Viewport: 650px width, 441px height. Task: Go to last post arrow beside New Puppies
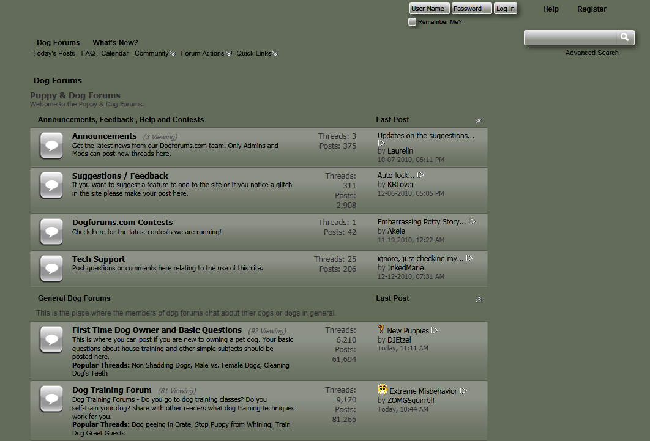point(435,330)
